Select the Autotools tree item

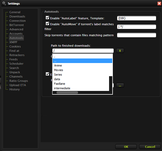point(16,38)
